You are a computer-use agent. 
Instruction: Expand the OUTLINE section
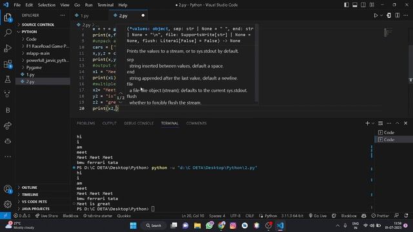[x=43, y=188]
